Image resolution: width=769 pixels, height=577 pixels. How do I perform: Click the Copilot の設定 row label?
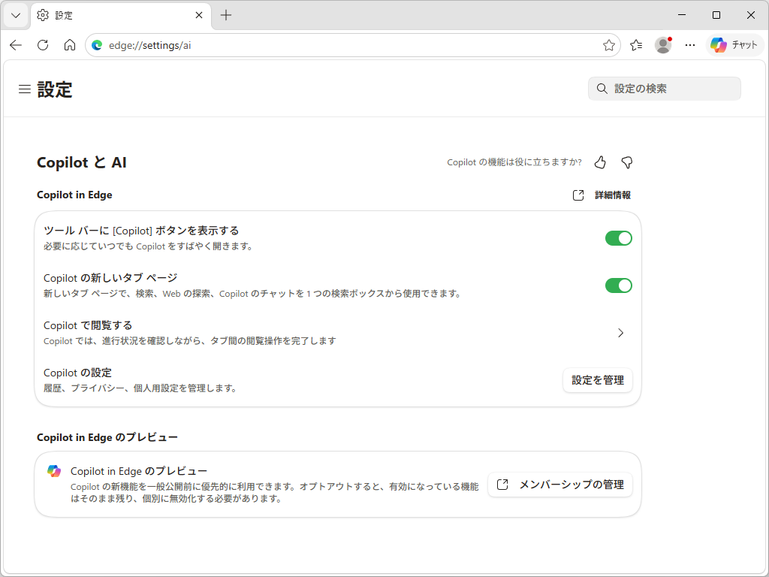pos(77,373)
